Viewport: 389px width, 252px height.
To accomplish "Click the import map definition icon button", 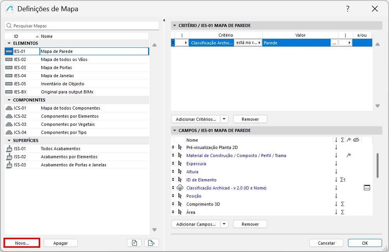I will 134,243.
